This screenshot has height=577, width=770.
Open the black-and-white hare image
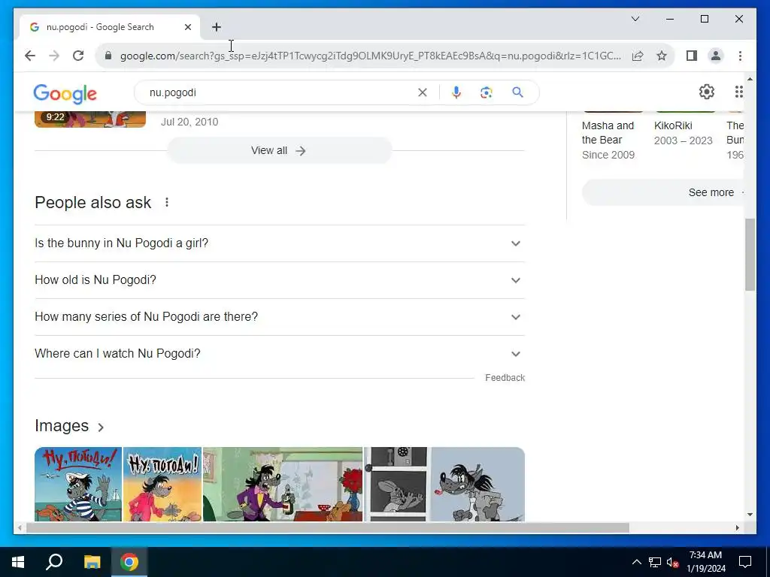397,484
